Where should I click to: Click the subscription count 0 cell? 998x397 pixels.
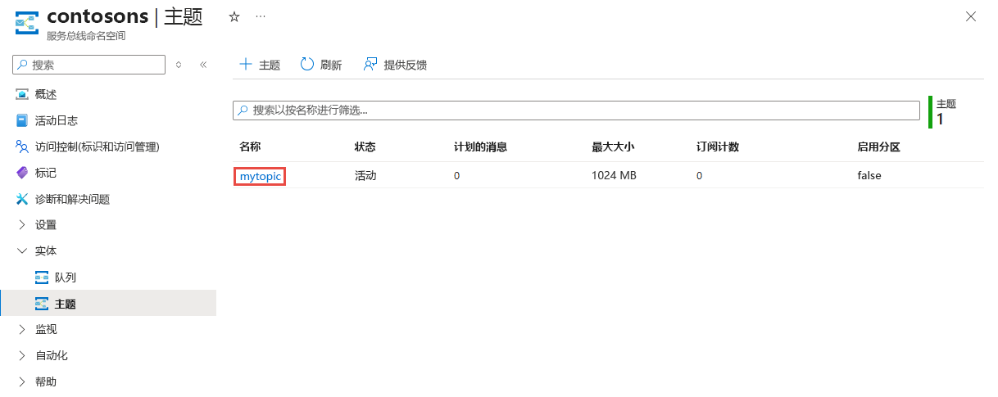[700, 175]
